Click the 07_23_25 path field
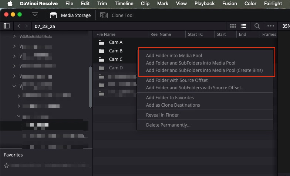The height and width of the screenshot is (176, 290). [x=45, y=27]
